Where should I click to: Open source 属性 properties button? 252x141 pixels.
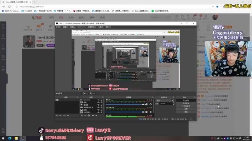tap(85, 93)
